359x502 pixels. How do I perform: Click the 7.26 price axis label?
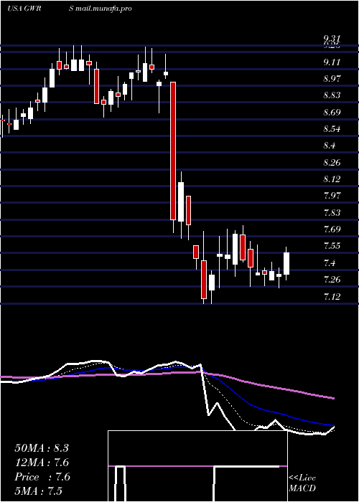click(x=332, y=279)
